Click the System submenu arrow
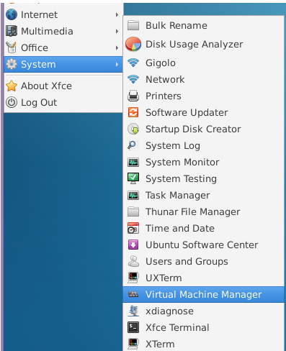This screenshot has width=286, height=351. point(117,64)
